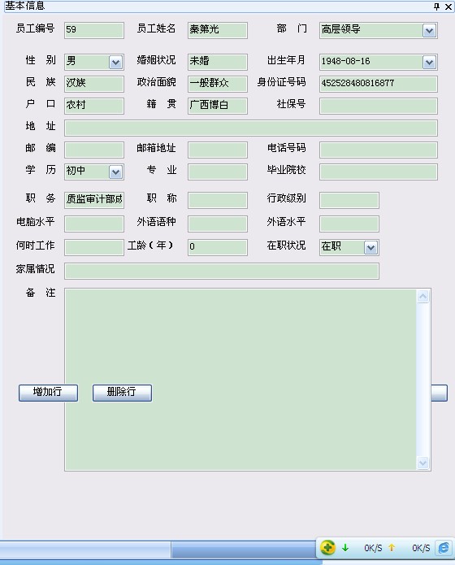
Task: Open the 性别 dropdown list
Action: 115,63
